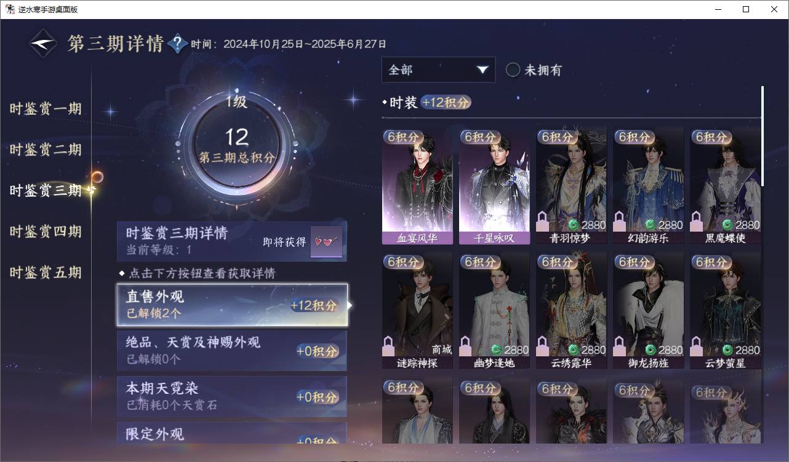The height and width of the screenshot is (462, 789).
Task: Open 本期天霓染 details
Action: click(x=232, y=396)
